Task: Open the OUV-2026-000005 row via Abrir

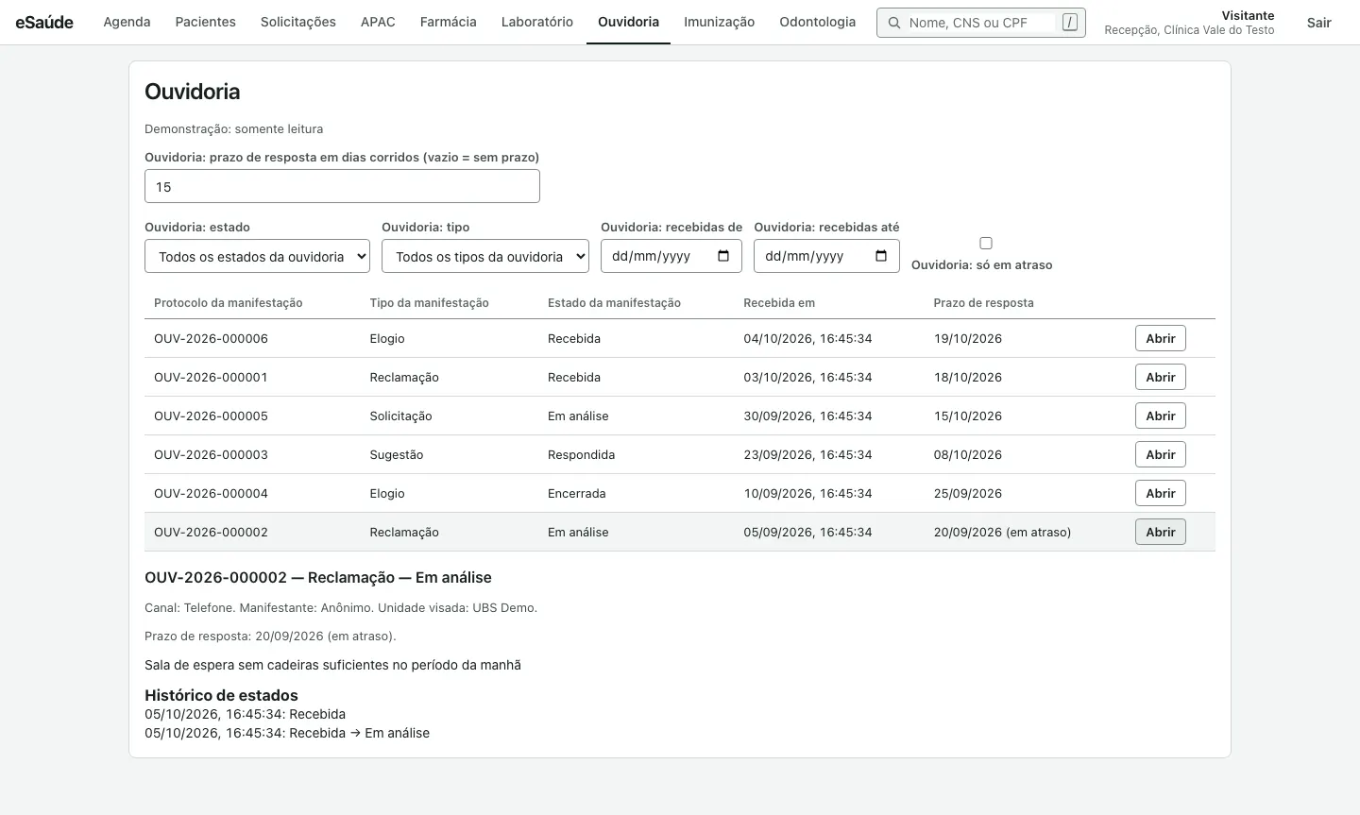Action: pos(1161,416)
